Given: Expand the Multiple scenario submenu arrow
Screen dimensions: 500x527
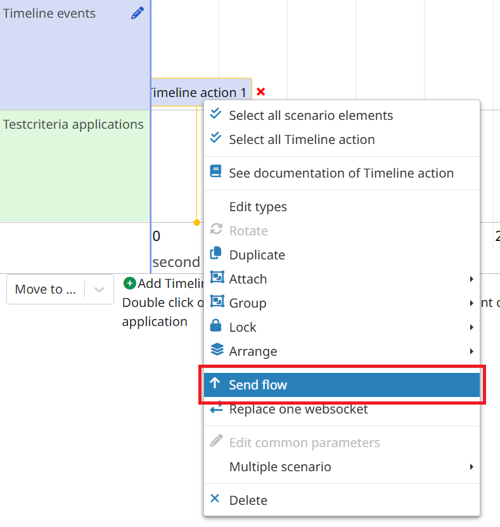Looking at the screenshot, I should coord(471,467).
